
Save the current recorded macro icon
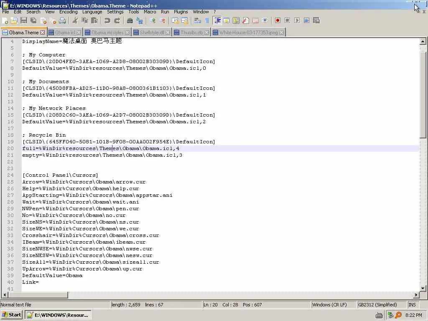pyautogui.click(x=316, y=20)
